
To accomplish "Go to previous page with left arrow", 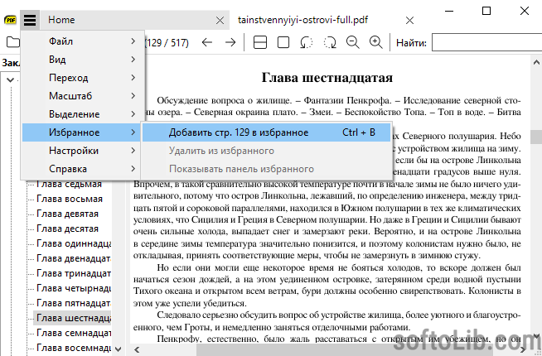I will (x=207, y=42).
